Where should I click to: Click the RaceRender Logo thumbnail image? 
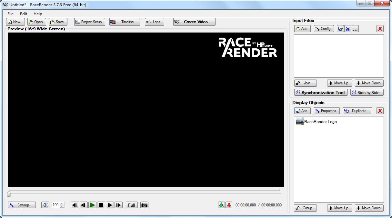pyautogui.click(x=300, y=121)
